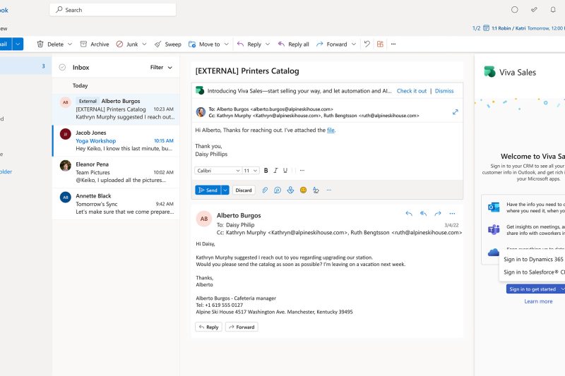Open the Jacob Jones Yoga Workshop email
The width and height of the screenshot is (565, 376).
point(116,140)
